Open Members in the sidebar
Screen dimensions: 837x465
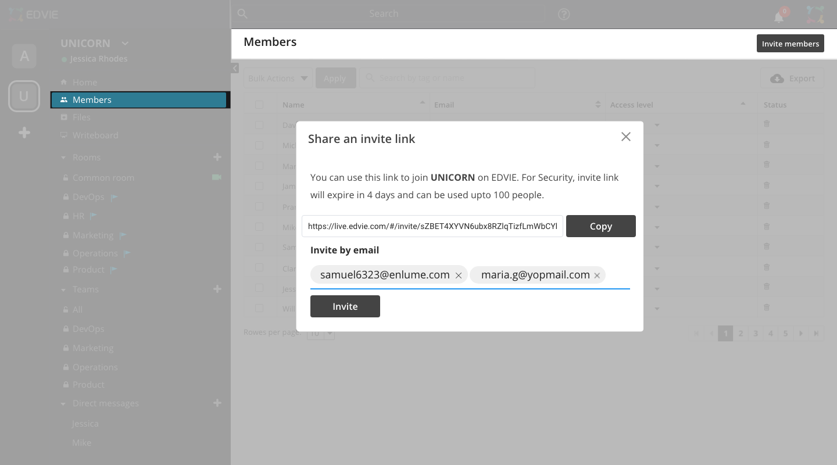click(x=92, y=100)
